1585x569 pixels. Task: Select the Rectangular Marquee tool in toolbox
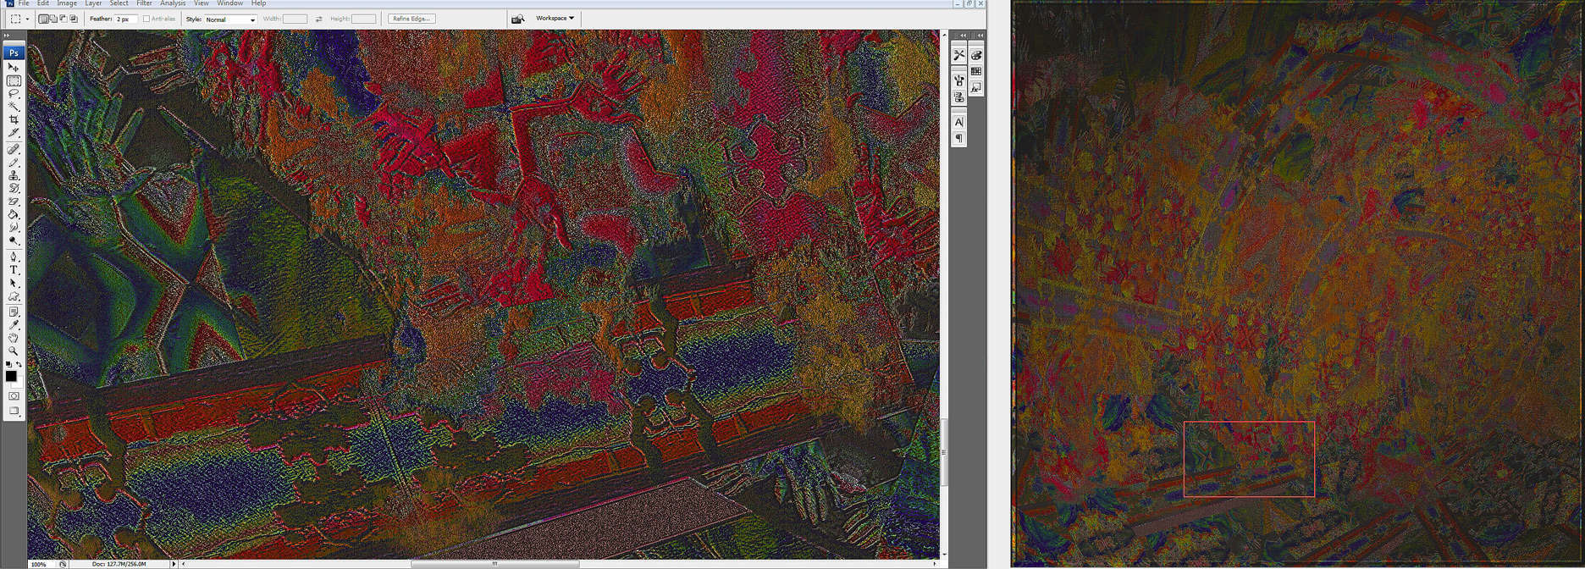[x=14, y=81]
